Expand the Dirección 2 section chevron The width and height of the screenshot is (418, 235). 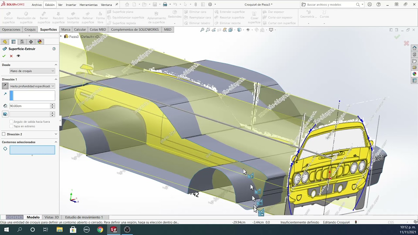tap(56, 134)
